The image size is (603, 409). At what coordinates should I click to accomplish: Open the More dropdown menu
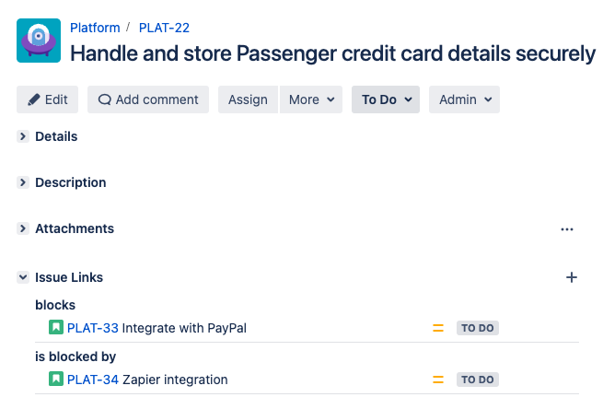311,99
